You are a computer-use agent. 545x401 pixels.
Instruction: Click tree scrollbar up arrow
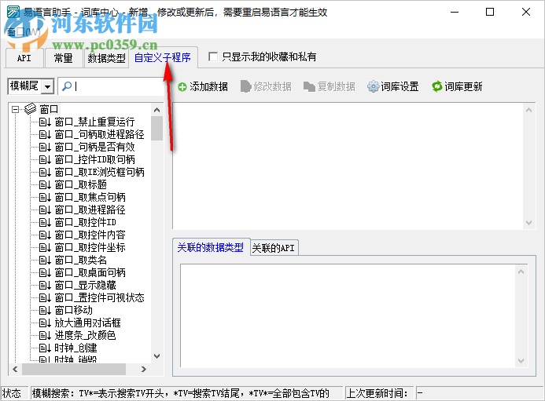click(x=157, y=110)
